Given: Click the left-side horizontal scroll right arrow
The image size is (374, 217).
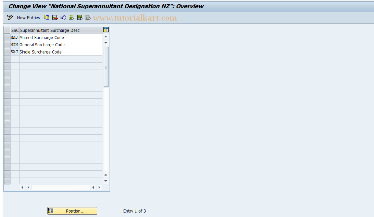Looking at the screenshot, I should pos(28,188).
